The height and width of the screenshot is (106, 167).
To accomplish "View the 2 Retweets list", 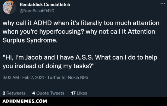I will point(14,93).
